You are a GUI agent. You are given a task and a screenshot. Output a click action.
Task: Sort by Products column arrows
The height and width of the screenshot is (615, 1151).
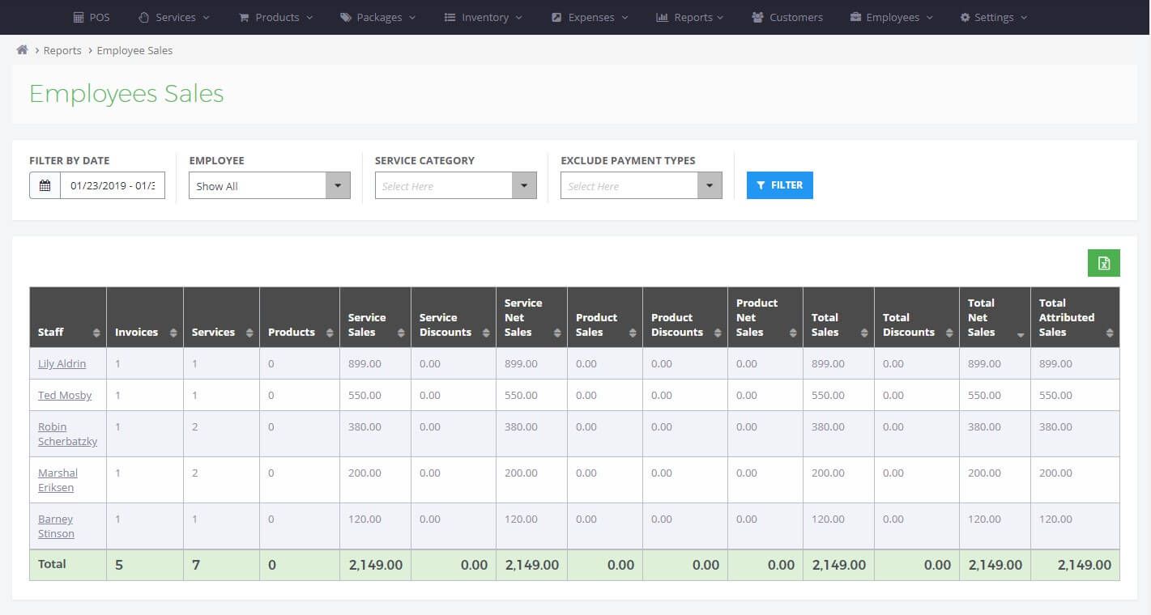tap(330, 333)
